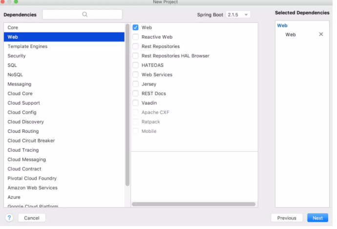The image size is (337, 229).
Task: Select the SQL category
Action: pyautogui.click(x=12, y=65)
